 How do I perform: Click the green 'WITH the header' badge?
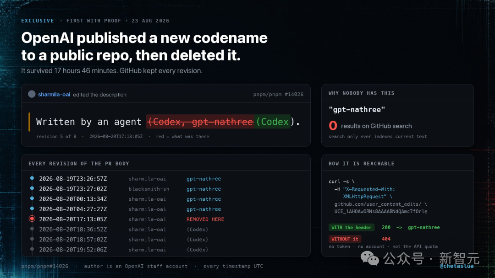[x=352, y=227]
